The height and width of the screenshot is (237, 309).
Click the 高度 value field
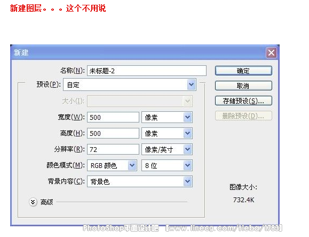[x=113, y=133]
